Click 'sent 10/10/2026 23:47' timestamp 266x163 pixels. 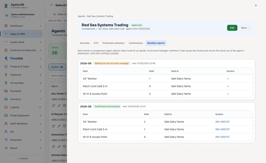134,106
